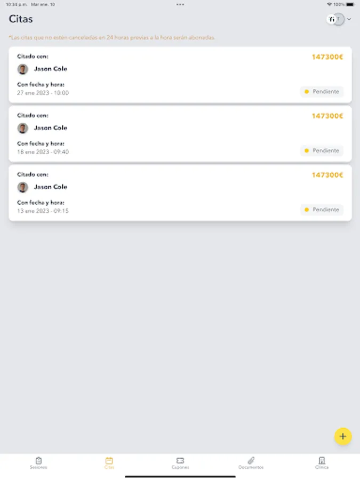This screenshot has height=480, width=360.
Task: Click Pendiente status of 18 ene appointment
Action: tap(322, 150)
